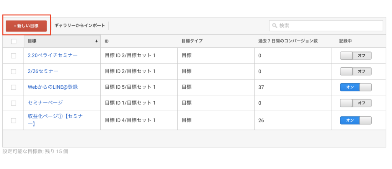Click the search magnifier icon
Viewport: 392px width, 169px height.
(x=274, y=26)
